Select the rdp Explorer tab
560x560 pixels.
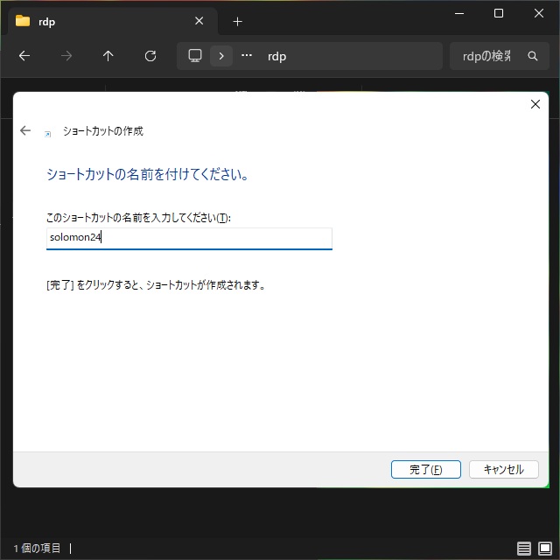point(96,21)
